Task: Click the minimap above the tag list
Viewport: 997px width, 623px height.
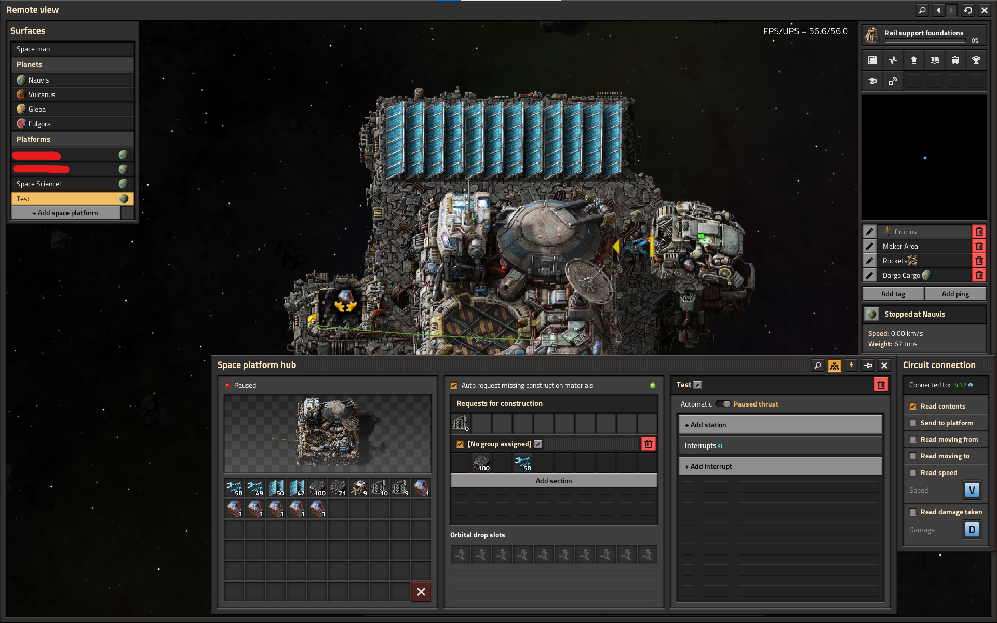Action: [924, 157]
